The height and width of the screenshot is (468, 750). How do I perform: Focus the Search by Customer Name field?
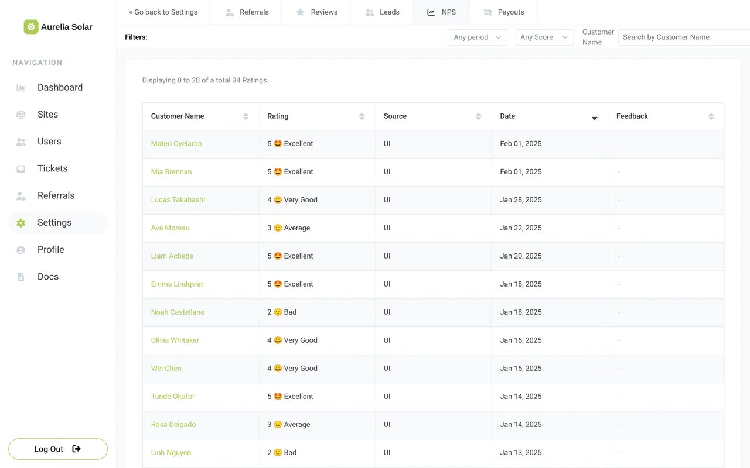pos(684,37)
